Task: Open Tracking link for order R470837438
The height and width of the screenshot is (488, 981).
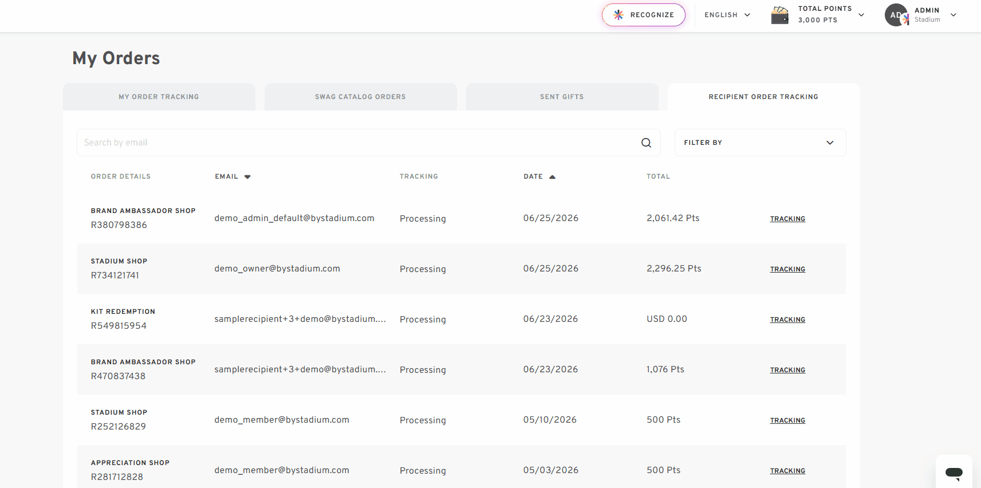Action: pyautogui.click(x=787, y=370)
